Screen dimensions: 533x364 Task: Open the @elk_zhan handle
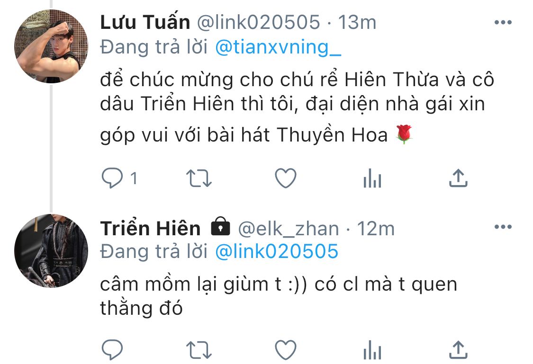tap(288, 229)
